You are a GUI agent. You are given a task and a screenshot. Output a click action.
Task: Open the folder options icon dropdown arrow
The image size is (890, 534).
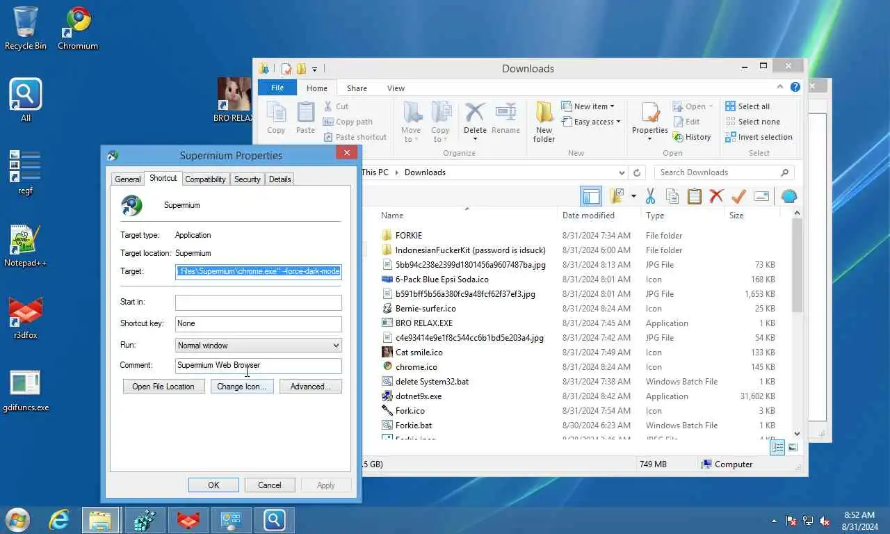(633, 196)
